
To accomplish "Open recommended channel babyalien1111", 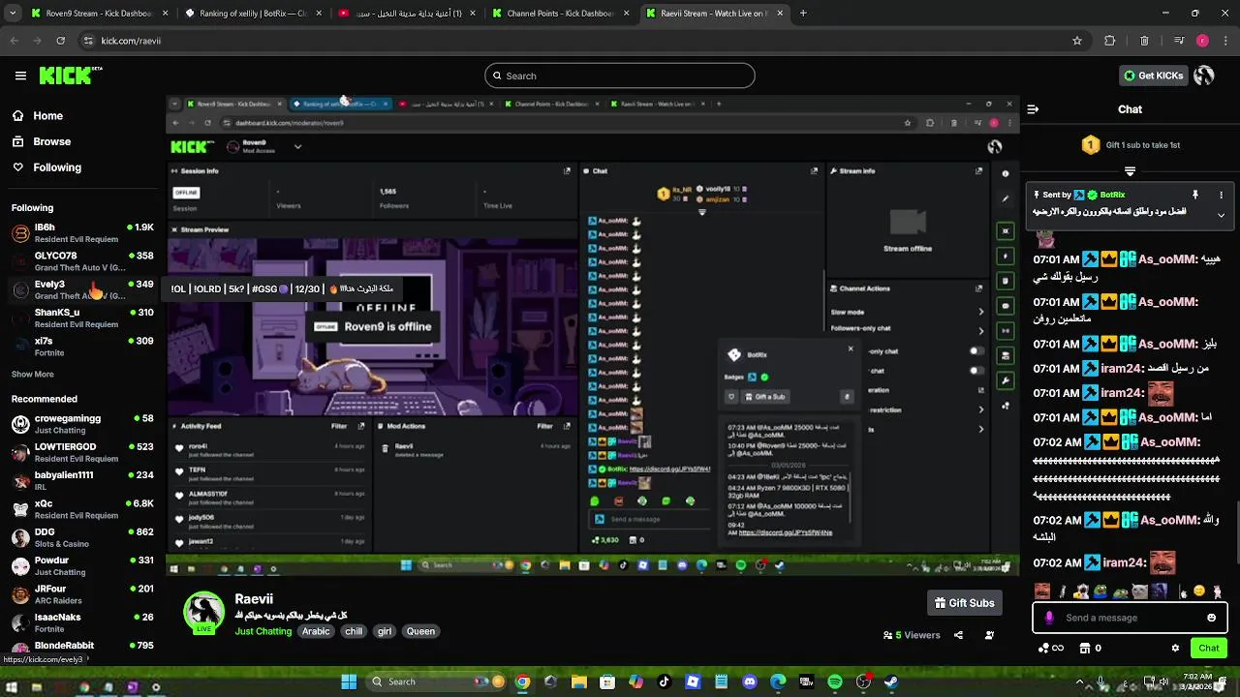I will 82,480.
